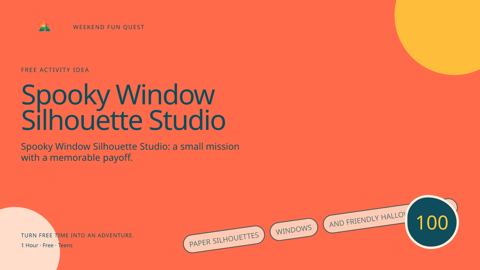The image size is (480, 270).
Task: Open the PAPER SILHOUETTES tag pill
Action: (x=224, y=239)
